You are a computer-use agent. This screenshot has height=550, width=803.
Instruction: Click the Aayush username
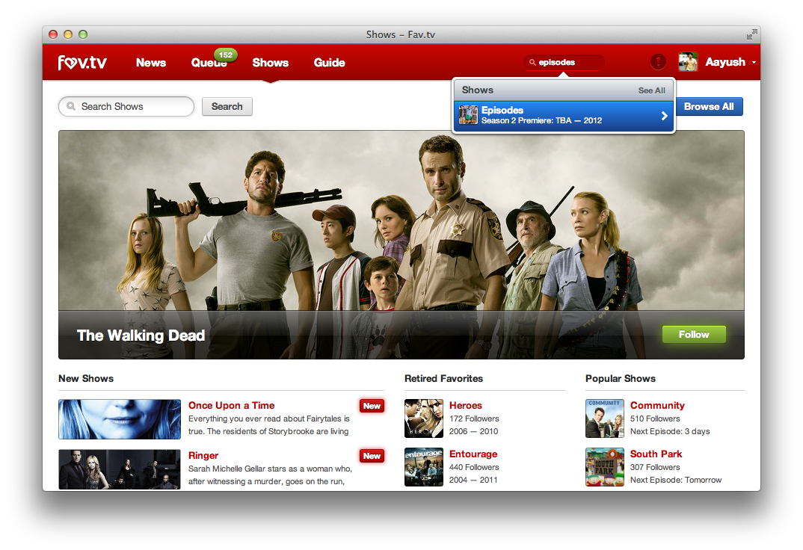click(725, 62)
